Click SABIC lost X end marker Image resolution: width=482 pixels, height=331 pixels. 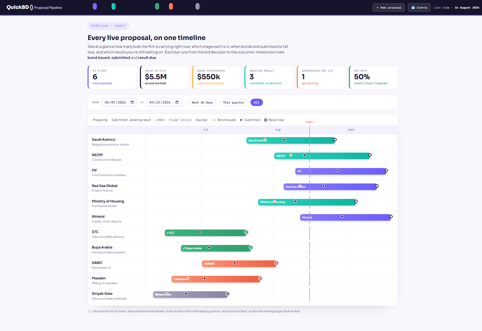pos(277,263)
